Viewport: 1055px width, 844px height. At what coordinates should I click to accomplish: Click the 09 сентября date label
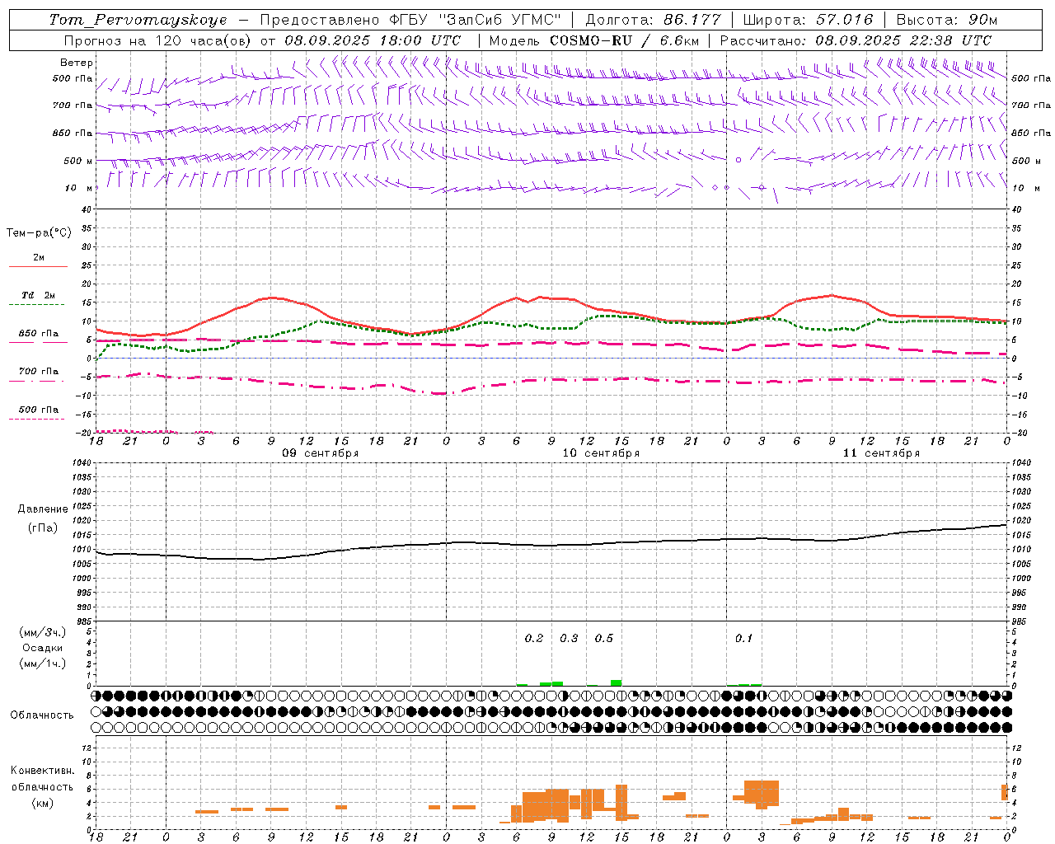click(321, 453)
